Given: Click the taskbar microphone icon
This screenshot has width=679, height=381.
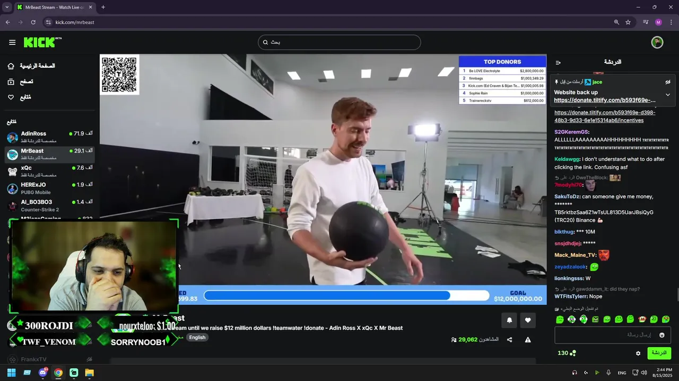Looking at the screenshot, I should click(x=608, y=373).
